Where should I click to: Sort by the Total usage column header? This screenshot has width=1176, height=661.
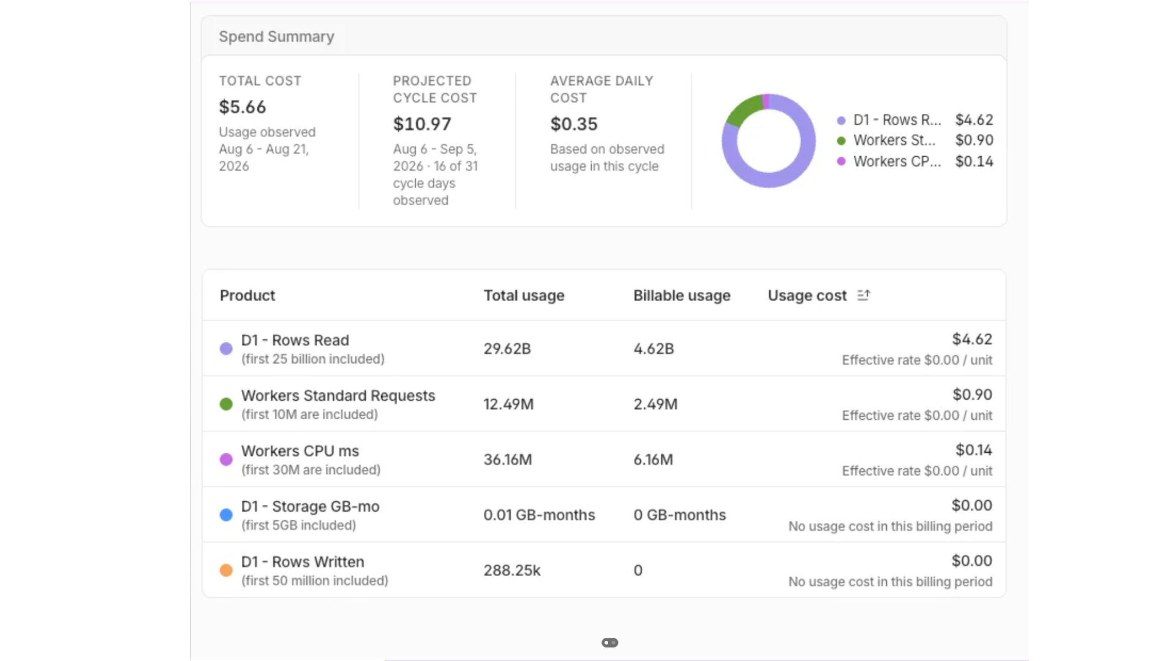524,296
